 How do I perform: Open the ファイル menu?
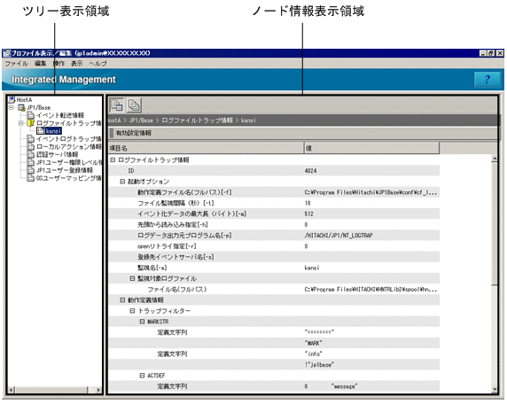[17, 64]
